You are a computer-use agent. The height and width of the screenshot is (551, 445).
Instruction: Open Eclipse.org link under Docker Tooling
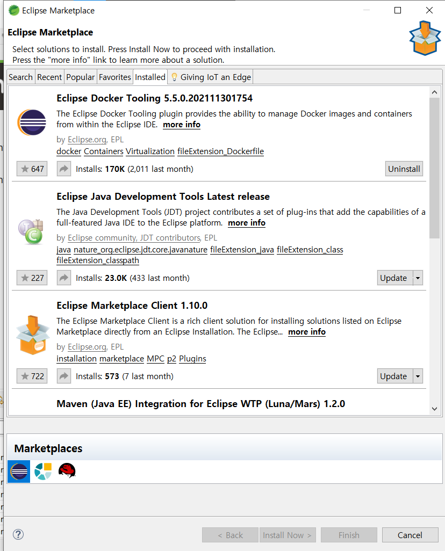tap(87, 140)
